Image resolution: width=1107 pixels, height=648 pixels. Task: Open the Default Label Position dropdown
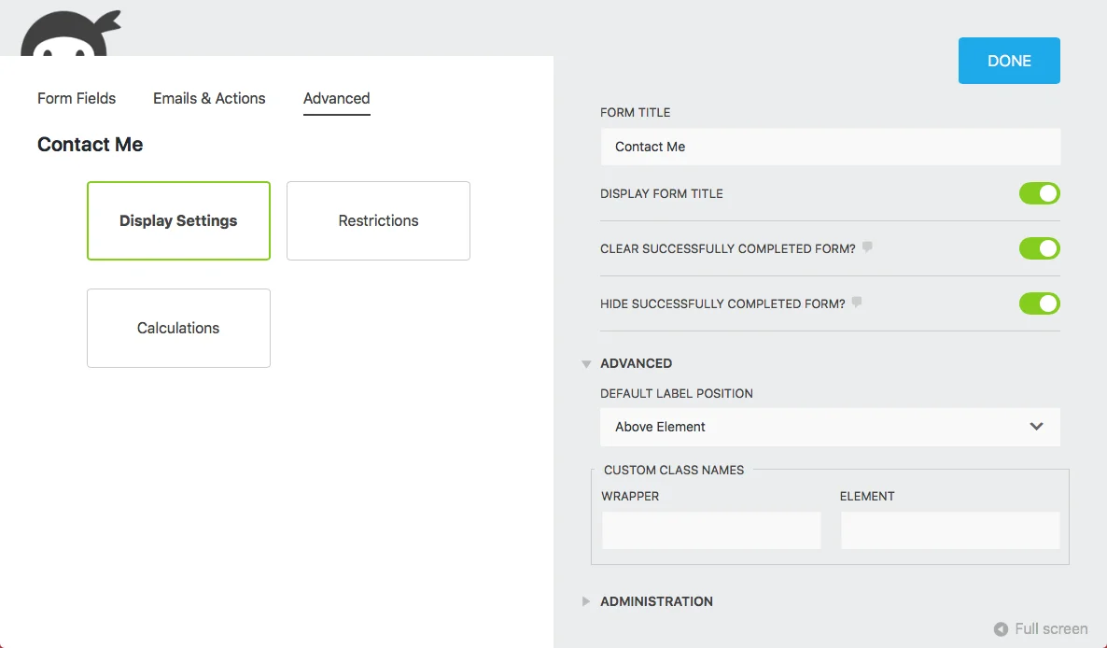coord(830,427)
